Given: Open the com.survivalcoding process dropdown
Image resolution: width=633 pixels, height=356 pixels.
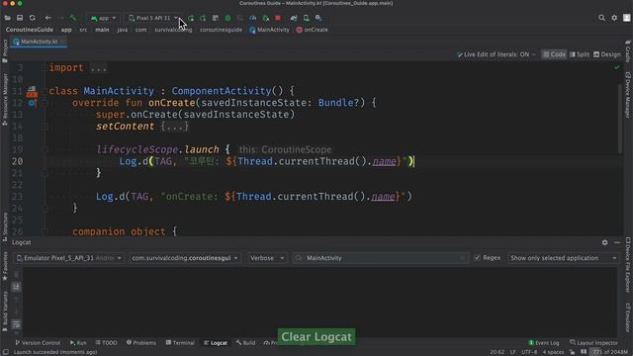Looking at the screenshot, I should pos(185,258).
